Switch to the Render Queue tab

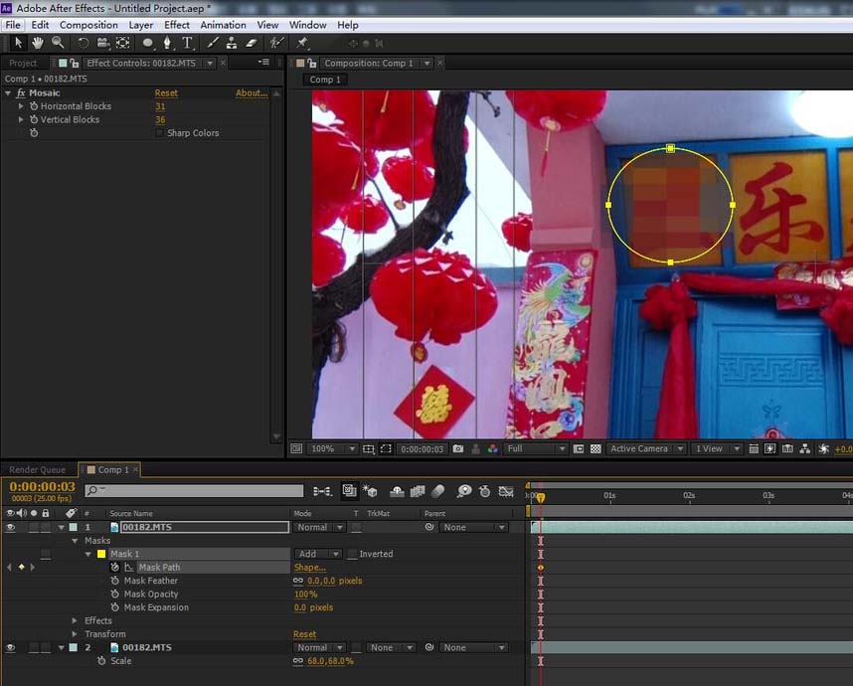[x=38, y=470]
